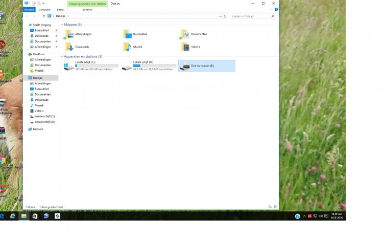This screenshot has width=383, height=240.
Task: Open the Bestand tab
Action: click(29, 10)
